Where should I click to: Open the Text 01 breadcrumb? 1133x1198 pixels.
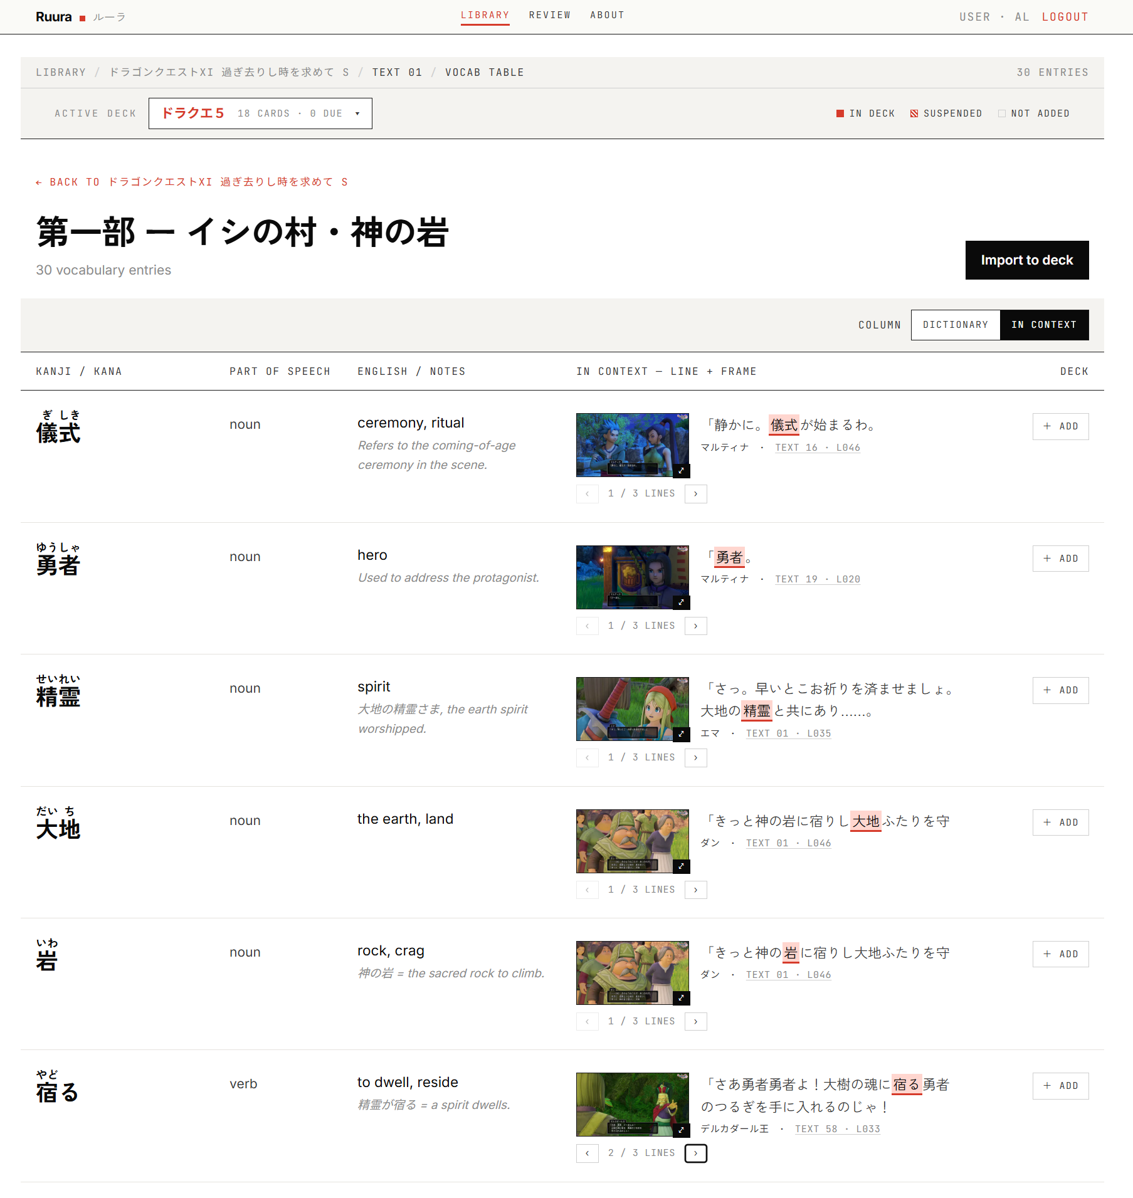coord(397,73)
